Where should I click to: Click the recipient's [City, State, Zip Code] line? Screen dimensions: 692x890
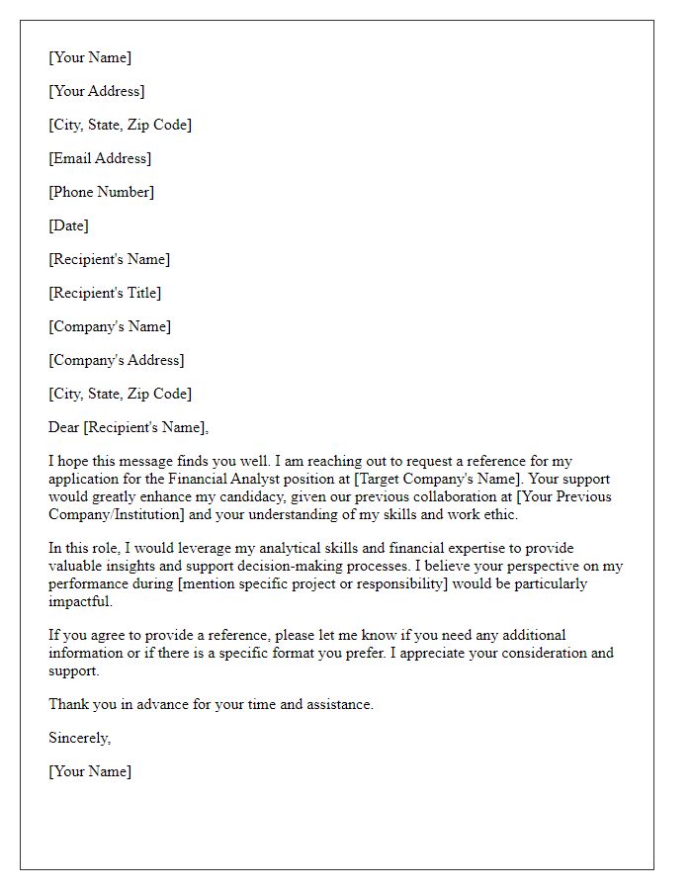[120, 394]
